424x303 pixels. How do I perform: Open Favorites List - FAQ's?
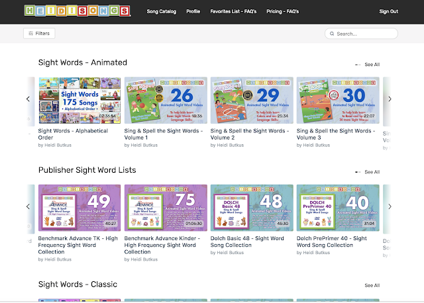233,11
